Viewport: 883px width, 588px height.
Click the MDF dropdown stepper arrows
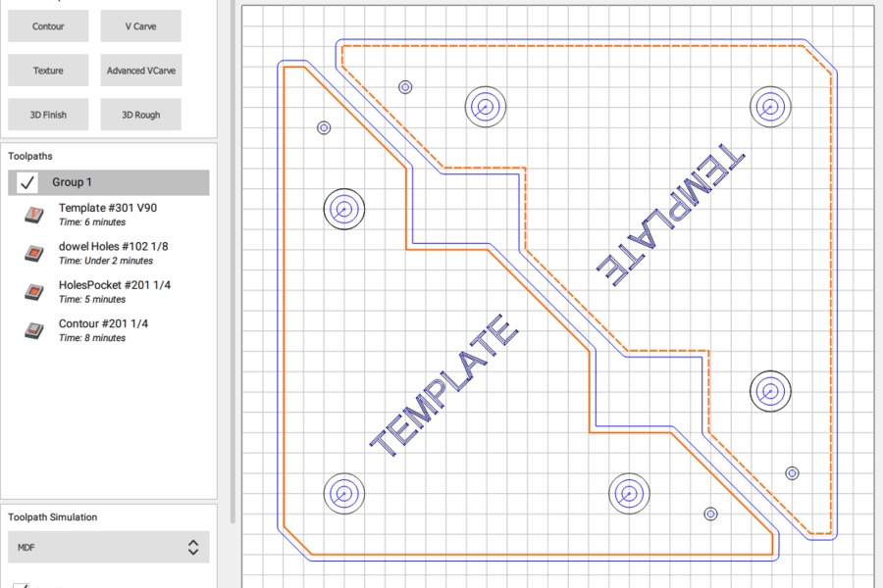[x=193, y=547]
